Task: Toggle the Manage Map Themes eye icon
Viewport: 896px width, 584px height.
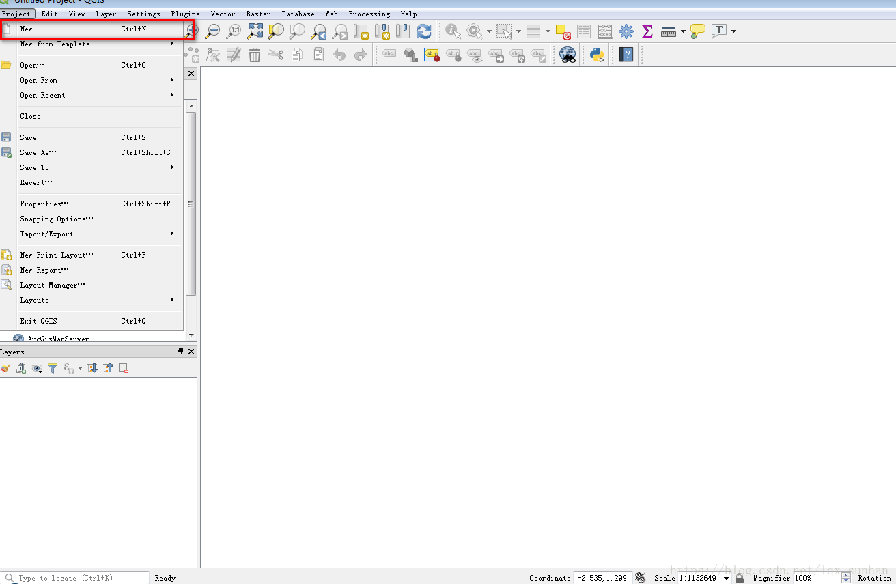Action: pos(37,368)
